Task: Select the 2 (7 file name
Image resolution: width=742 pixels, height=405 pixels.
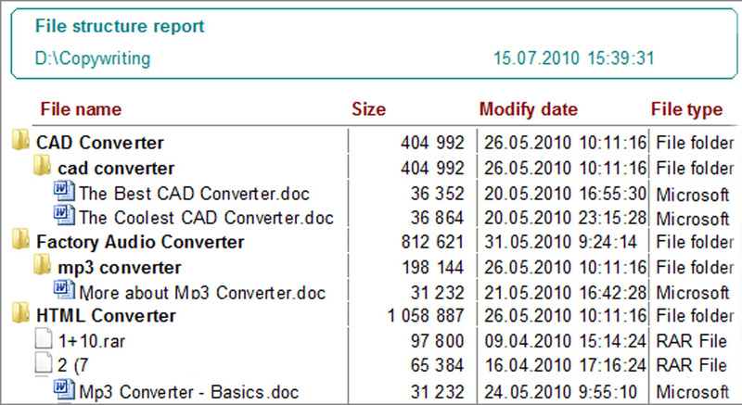Action: 73,365
